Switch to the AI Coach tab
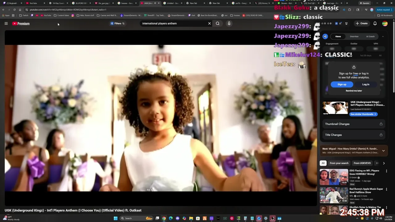Screen dimensions: 395x222 370,36
